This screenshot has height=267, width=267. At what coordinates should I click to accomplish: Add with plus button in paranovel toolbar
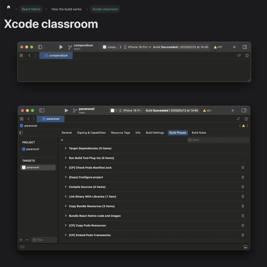[233, 111]
